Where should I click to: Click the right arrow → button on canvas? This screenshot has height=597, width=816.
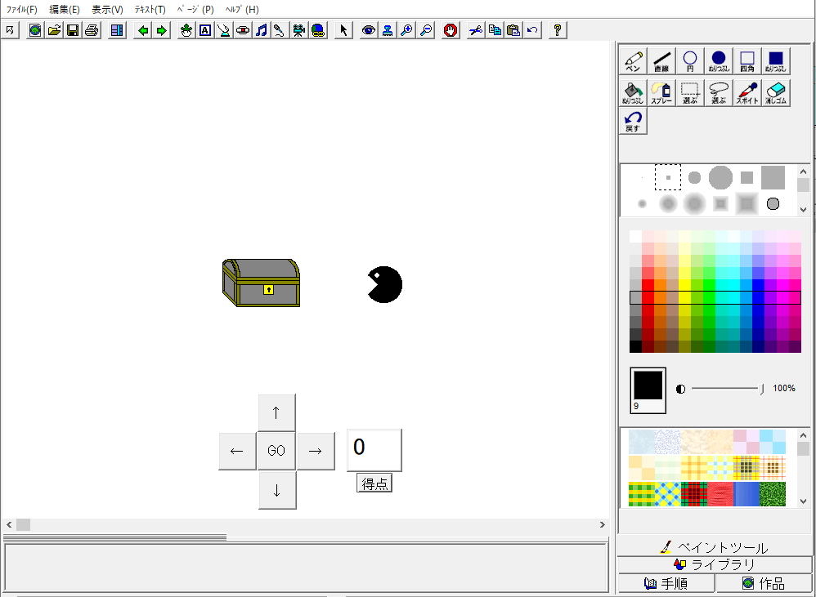point(316,451)
